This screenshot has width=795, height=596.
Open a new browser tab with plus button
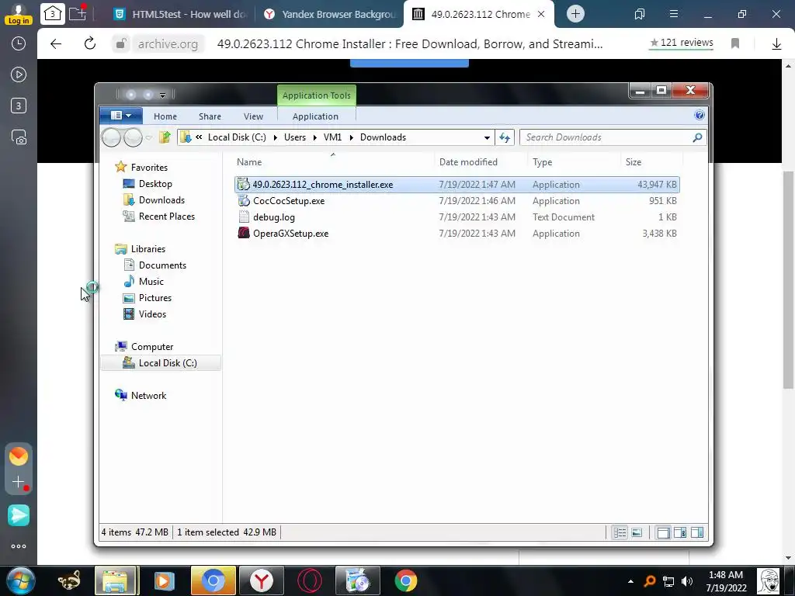(575, 14)
